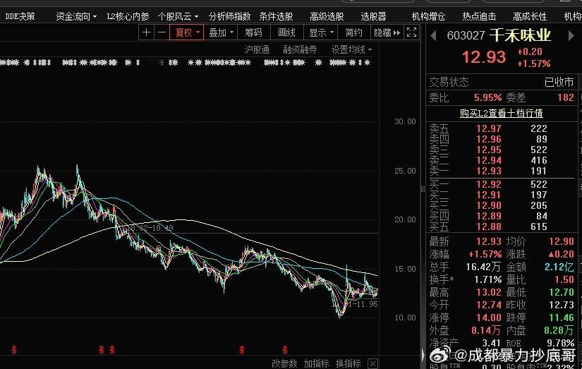
Task: Open L2核心内参 menu item
Action: click(128, 16)
